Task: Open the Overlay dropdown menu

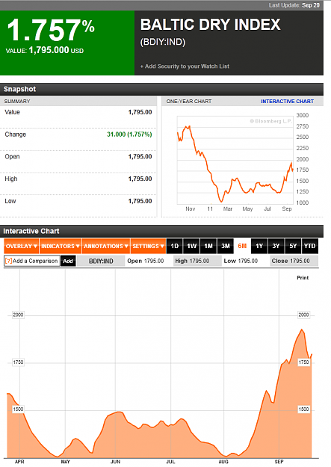Action: click(22, 246)
